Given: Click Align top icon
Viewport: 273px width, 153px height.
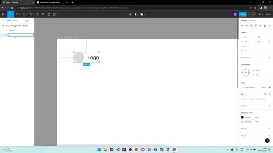Looking at the screenshot, I should (256, 25).
